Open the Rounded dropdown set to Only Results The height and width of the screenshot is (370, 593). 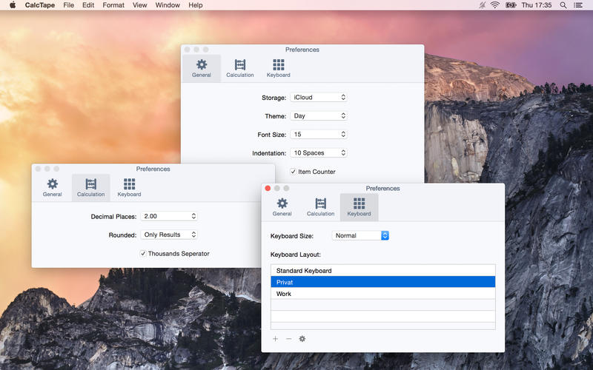169,235
